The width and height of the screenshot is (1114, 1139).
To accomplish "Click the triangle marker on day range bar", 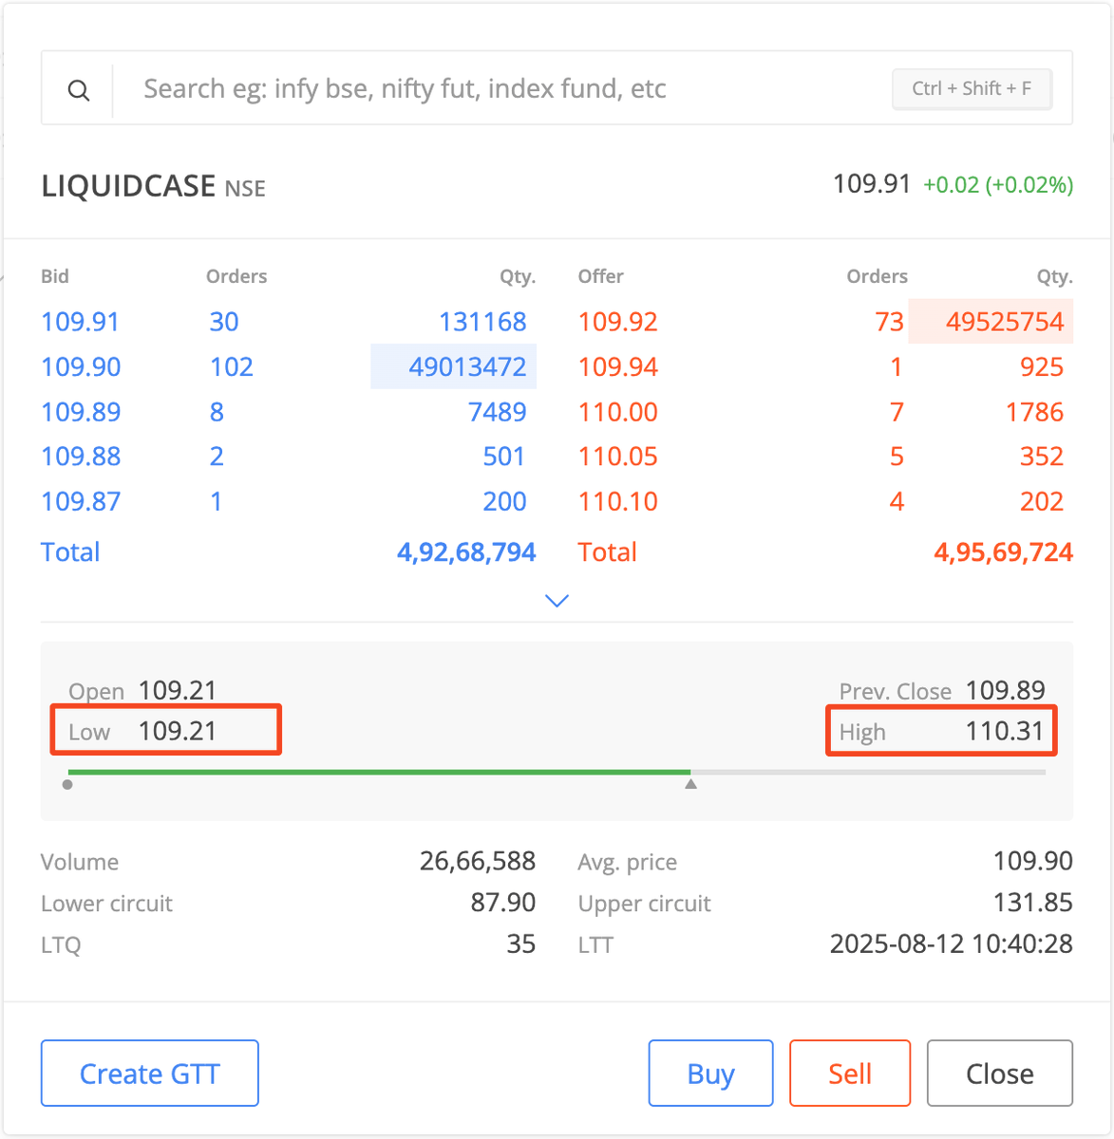I will point(691,784).
